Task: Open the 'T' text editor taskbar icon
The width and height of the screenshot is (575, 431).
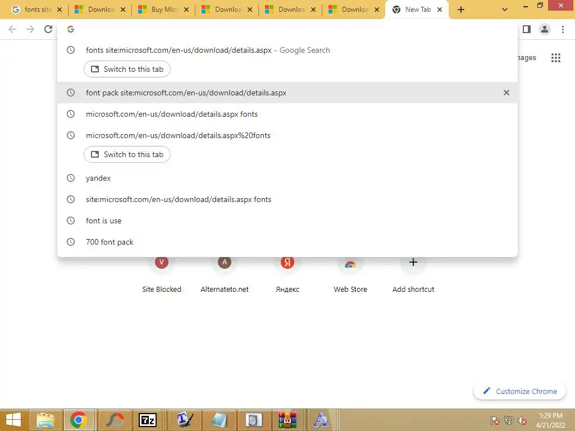Action: [x=184, y=420]
